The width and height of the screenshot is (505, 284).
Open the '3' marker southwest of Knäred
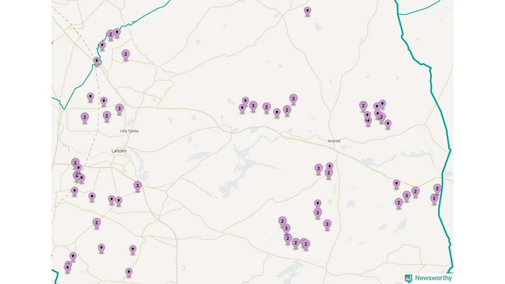(318, 168)
